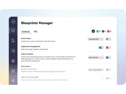Toggle the Allow Local App Installs switch
126x94 pixels.
click(101, 78)
